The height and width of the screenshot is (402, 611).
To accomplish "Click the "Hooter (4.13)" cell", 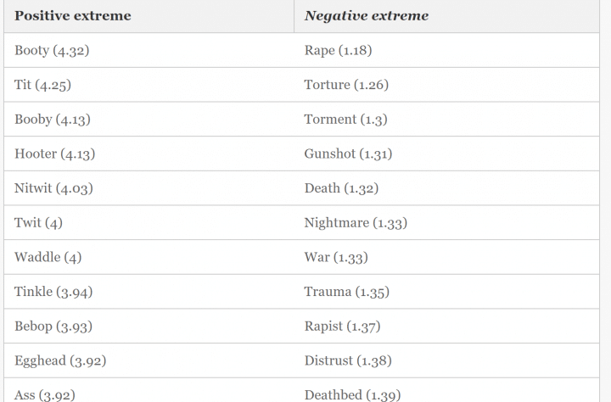I will click(x=54, y=154).
